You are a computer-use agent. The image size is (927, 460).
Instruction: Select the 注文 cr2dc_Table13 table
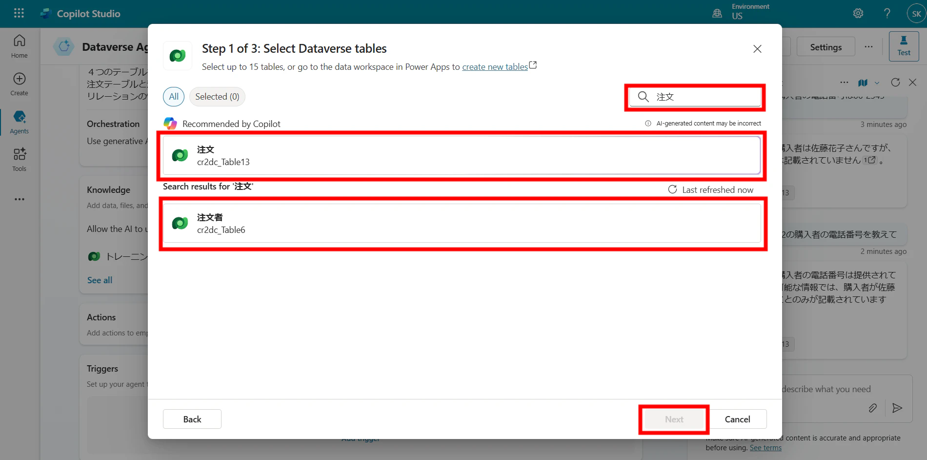[x=462, y=155]
